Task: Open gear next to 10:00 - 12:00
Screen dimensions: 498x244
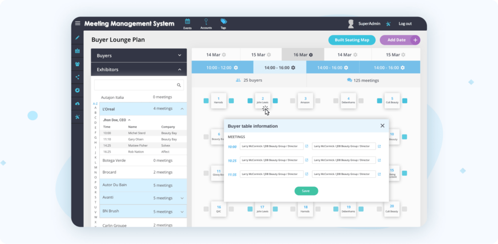Action: 236,68
